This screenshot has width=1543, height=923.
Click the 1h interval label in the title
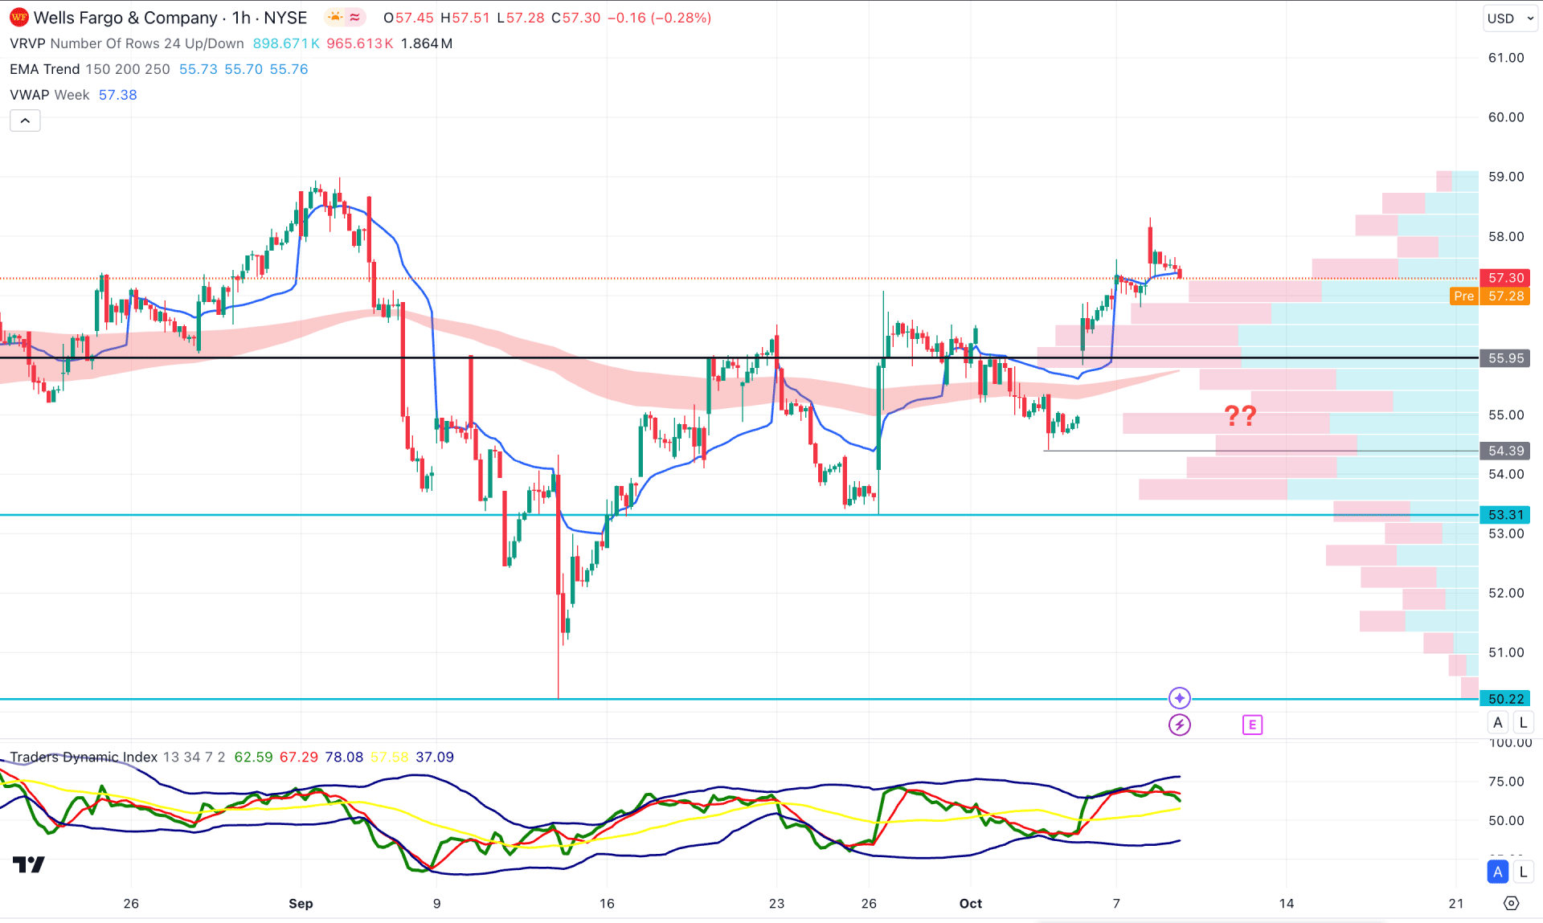tap(241, 18)
